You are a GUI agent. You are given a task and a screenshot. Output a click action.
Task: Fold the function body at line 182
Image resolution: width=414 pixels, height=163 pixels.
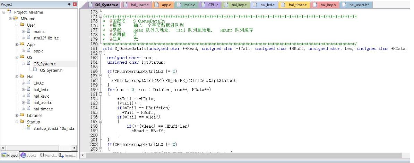[x=100, y=53]
